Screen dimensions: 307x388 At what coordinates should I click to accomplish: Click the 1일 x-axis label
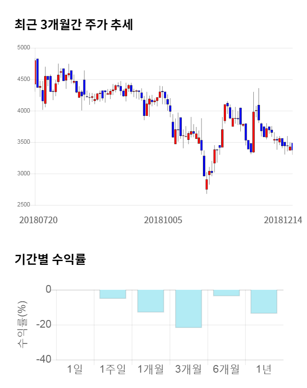click(x=75, y=369)
